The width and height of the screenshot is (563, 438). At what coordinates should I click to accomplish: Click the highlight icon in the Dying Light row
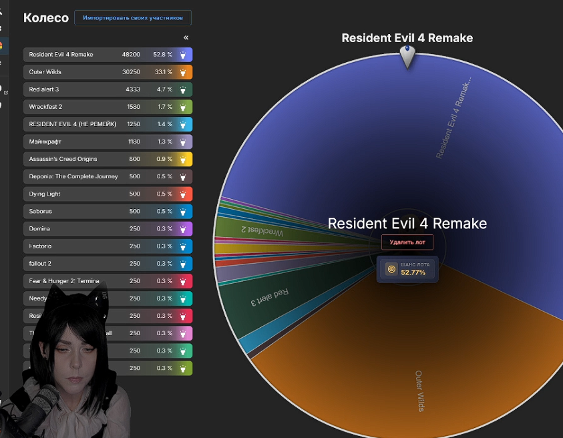(x=183, y=194)
